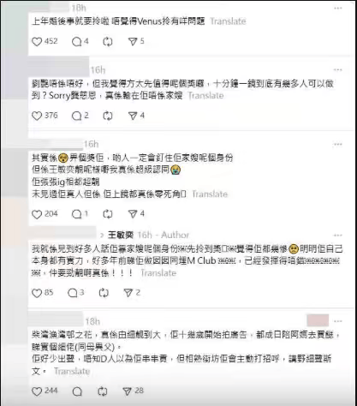
Task: Reply to the comment with 204 likes
Action: [x=77, y=214]
